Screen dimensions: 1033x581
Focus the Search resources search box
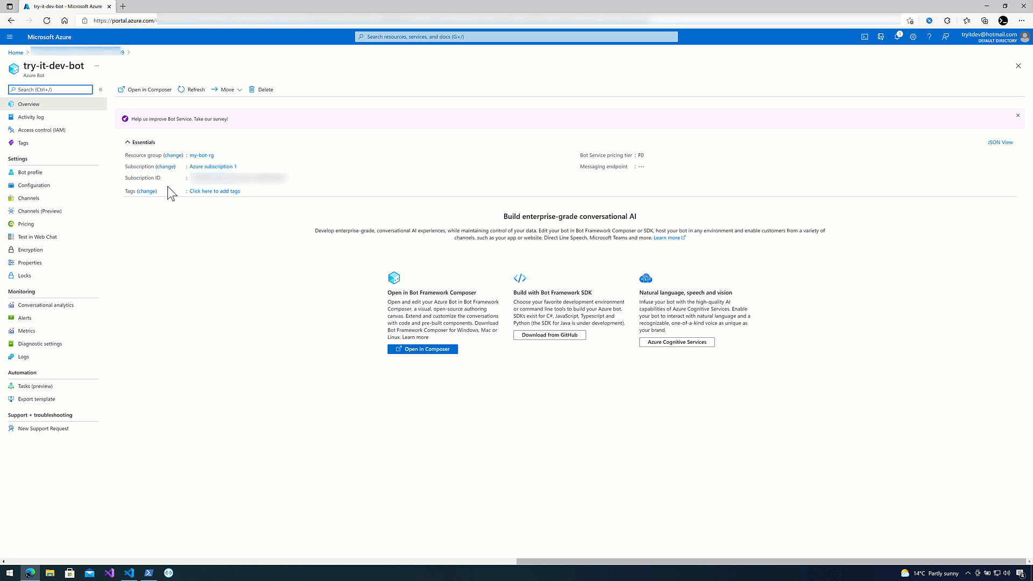coord(516,37)
